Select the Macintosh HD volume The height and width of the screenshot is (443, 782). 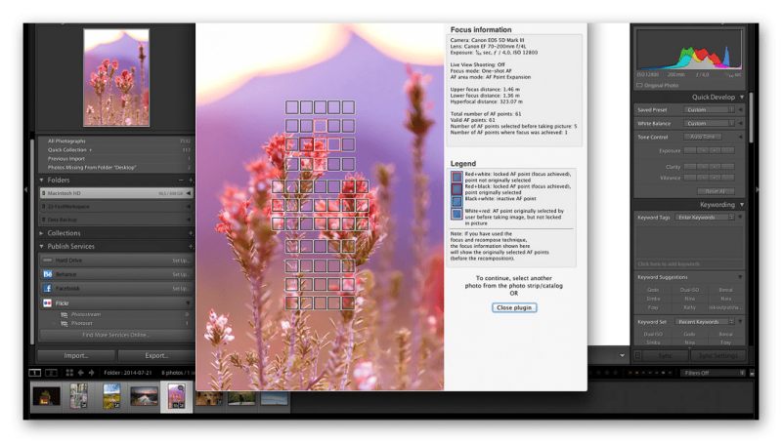(x=116, y=193)
